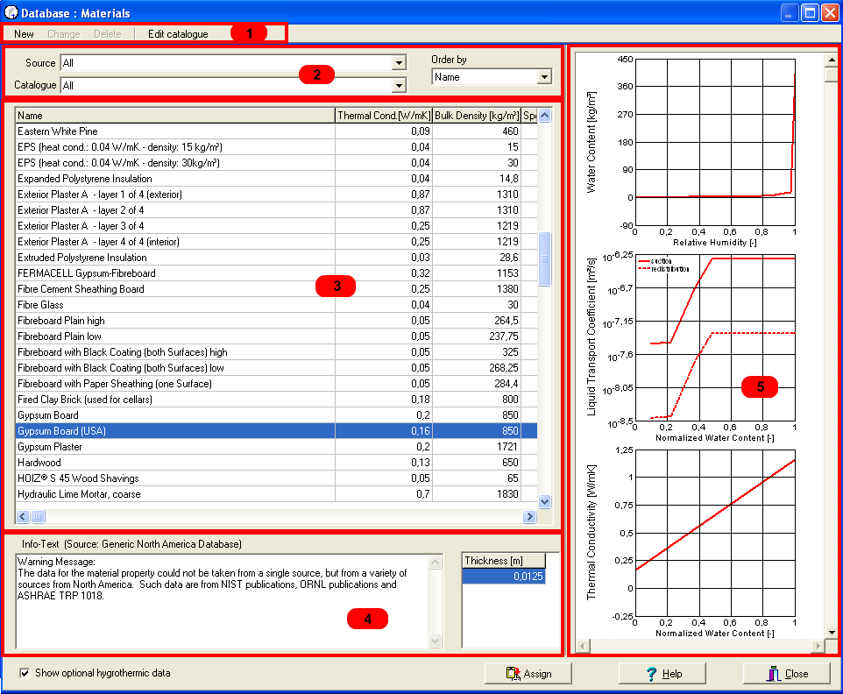This screenshot has height=694, width=843.
Task: Select Expanded Polystyrene Insulation row
Action: click(x=276, y=179)
